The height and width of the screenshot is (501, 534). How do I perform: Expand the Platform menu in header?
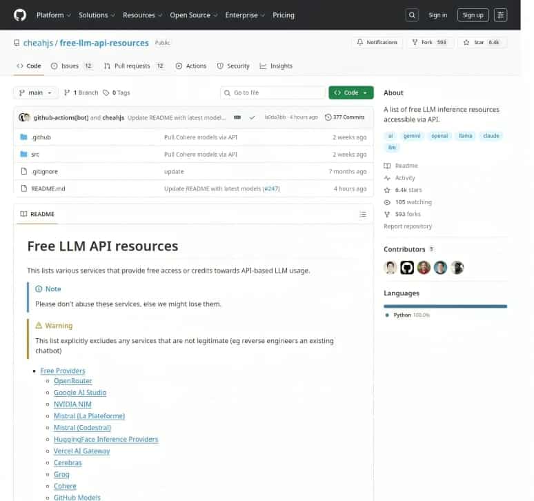click(x=52, y=14)
